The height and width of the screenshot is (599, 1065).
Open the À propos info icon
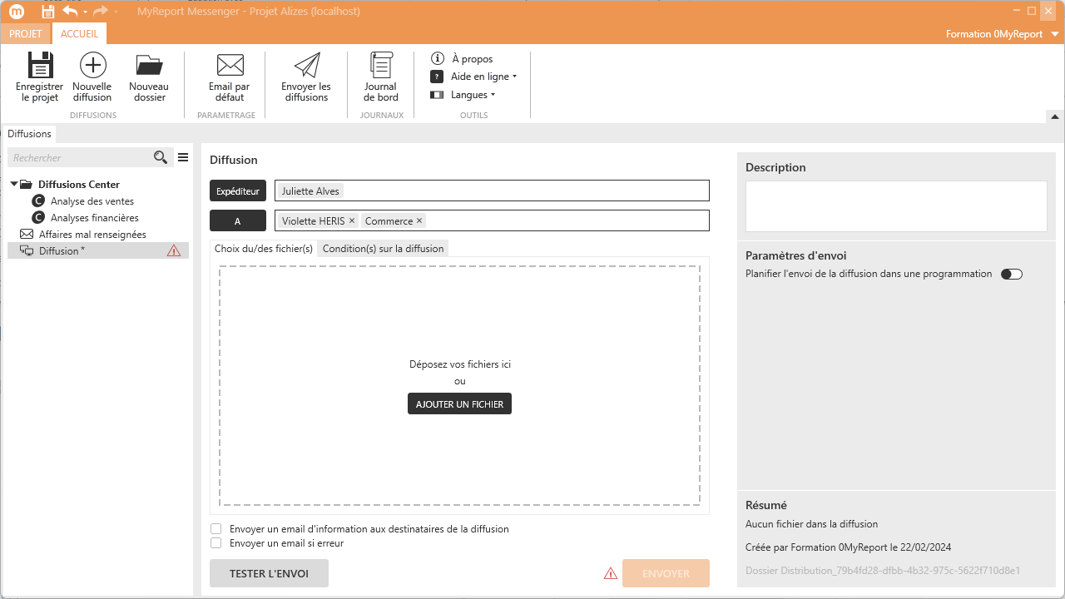(x=437, y=58)
